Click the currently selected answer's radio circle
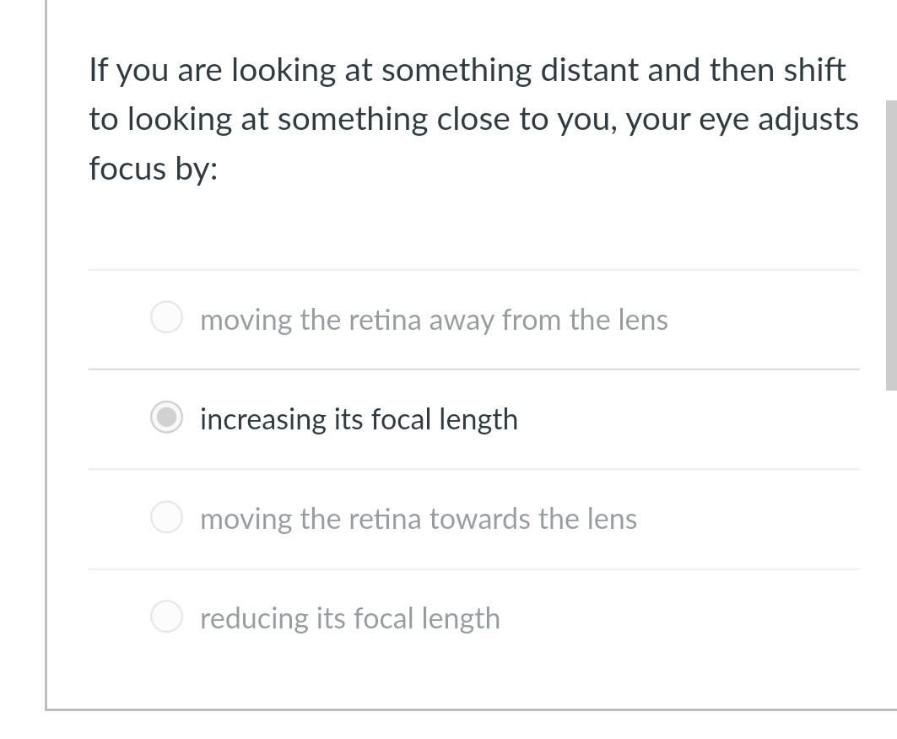 pos(166,417)
